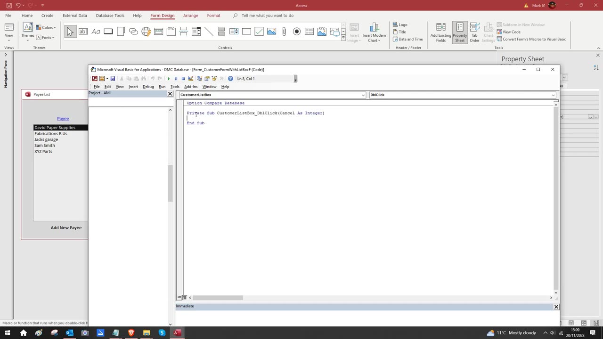This screenshot has height=339, width=603.
Task: Open the Insert UserForm dropdown arrow
Action: pos(107,79)
